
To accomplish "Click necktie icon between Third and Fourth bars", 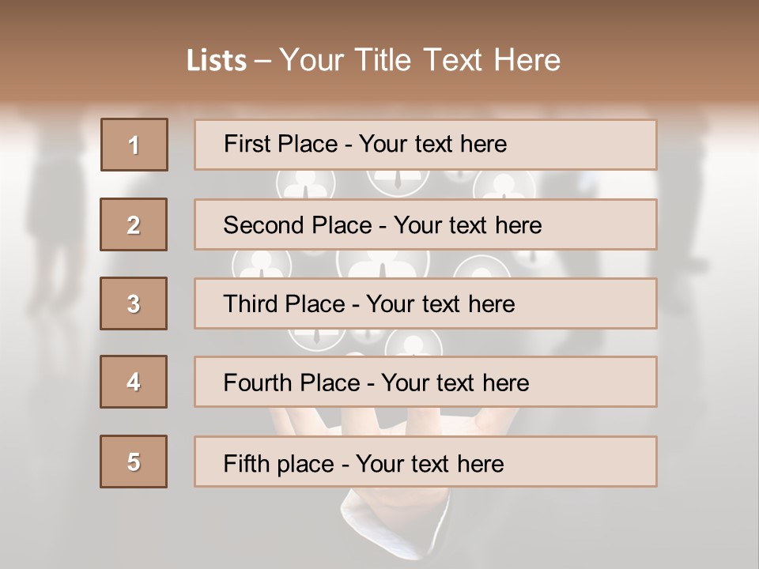I will [x=316, y=337].
